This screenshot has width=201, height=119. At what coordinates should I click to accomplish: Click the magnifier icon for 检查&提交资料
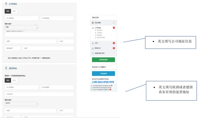(93, 53)
